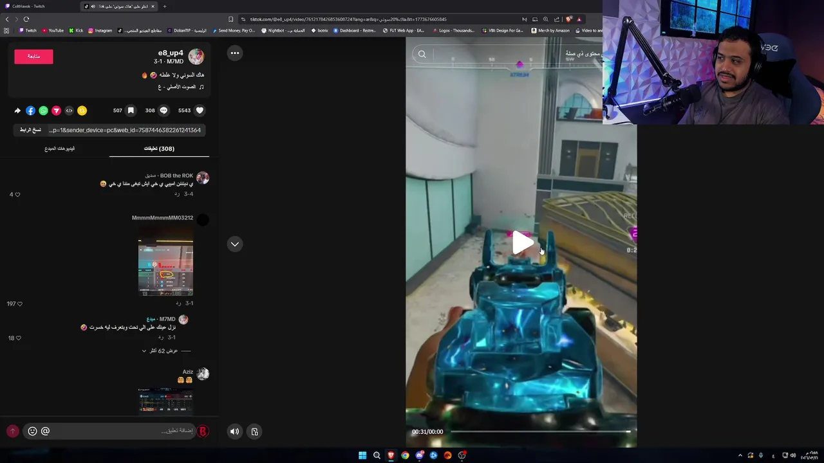This screenshot has width=824, height=463.
Task: Switch to the creator videos tab
Action: click(x=59, y=149)
